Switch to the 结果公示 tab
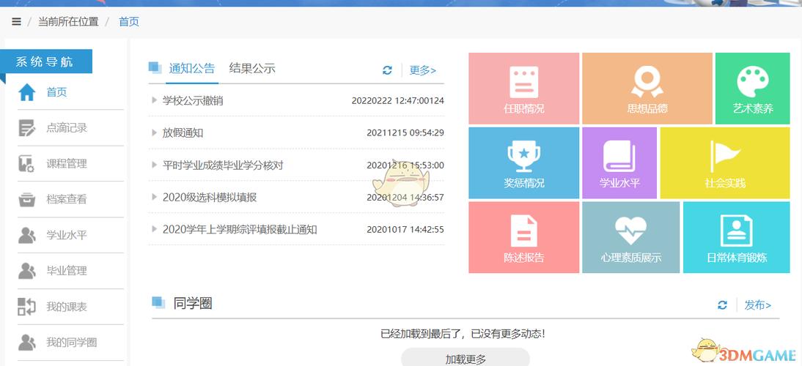This screenshot has width=802, height=366. click(252, 68)
